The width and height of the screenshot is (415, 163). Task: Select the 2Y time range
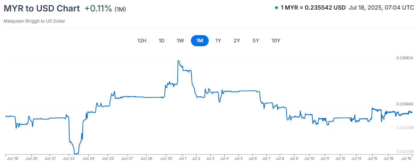pyautogui.click(x=237, y=41)
